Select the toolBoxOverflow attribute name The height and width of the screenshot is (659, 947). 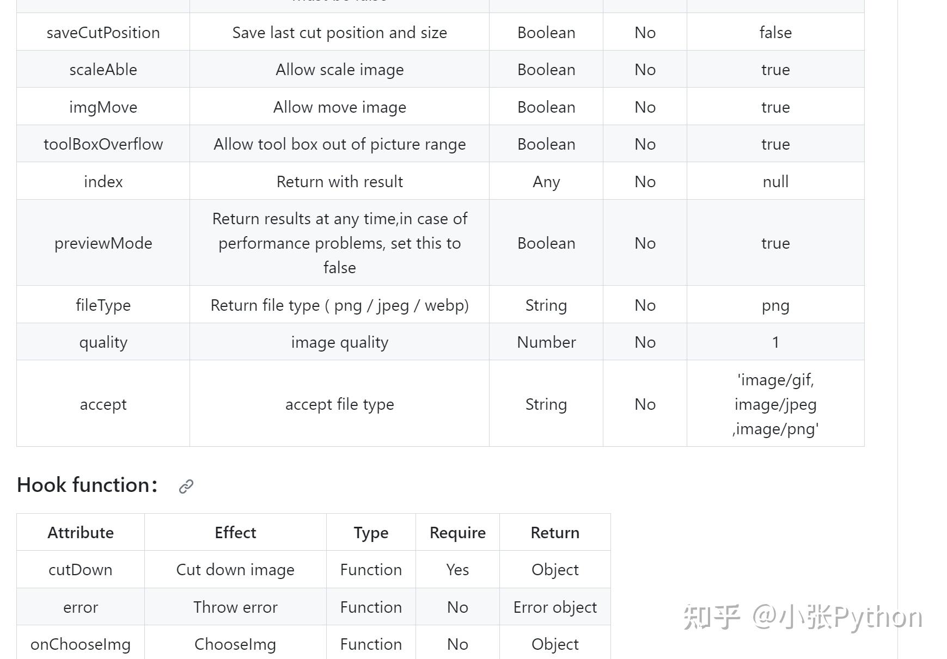click(x=103, y=144)
